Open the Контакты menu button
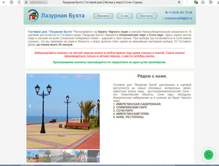 146,16
